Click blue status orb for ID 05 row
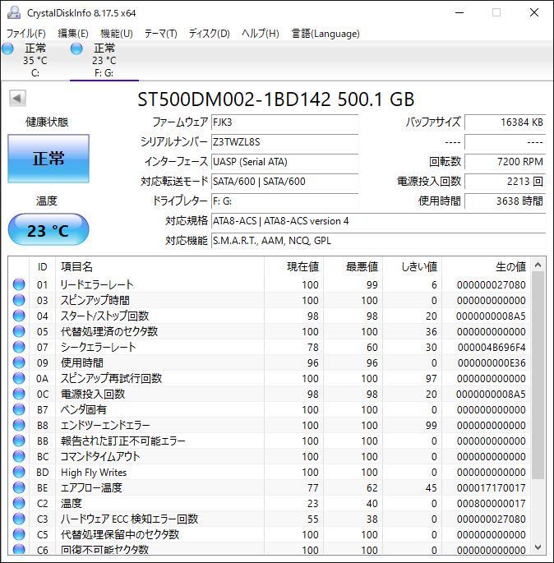Screen dimensions: 554x563 coord(19,331)
